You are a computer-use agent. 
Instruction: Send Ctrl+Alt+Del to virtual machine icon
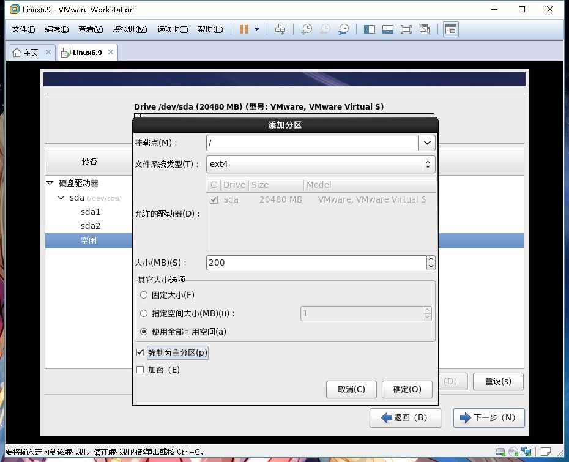(280, 29)
